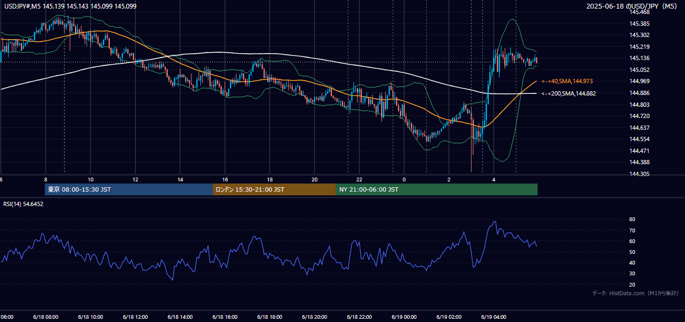Screen dimensions: 685x322
Task: Click price axis value 144.305
Action: click(x=639, y=174)
